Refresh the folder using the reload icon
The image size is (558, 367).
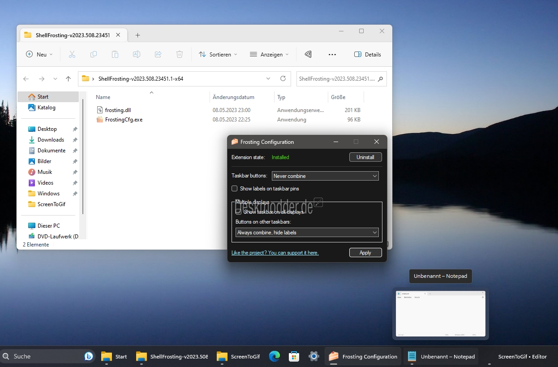click(x=283, y=78)
